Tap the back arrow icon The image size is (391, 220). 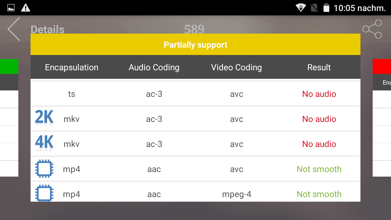click(14, 29)
